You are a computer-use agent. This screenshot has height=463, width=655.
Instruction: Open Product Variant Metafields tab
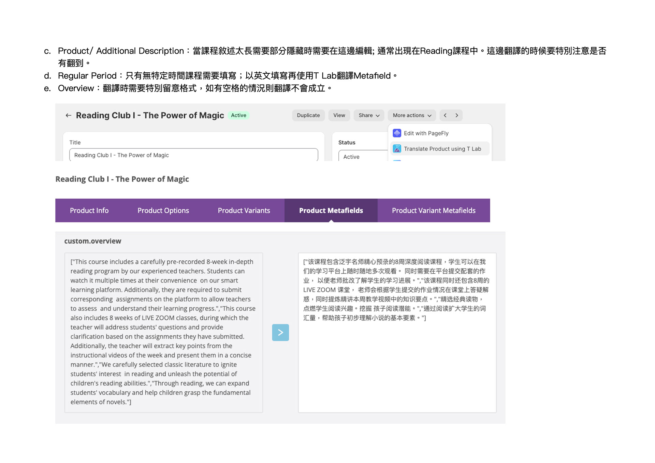434,211
